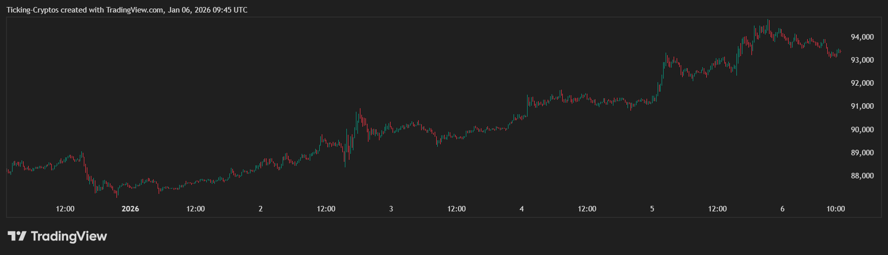The width and height of the screenshot is (888, 255).
Task: Click the TradingView logo icon
Action: pyautogui.click(x=17, y=236)
